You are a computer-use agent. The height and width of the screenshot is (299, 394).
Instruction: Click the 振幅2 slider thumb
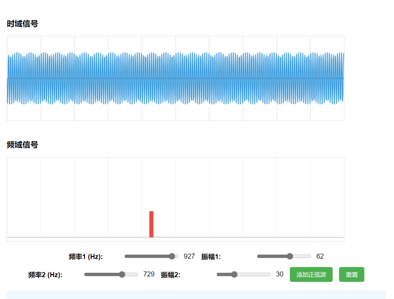[x=234, y=274]
